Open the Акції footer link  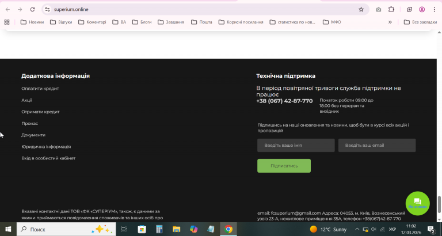tap(27, 100)
